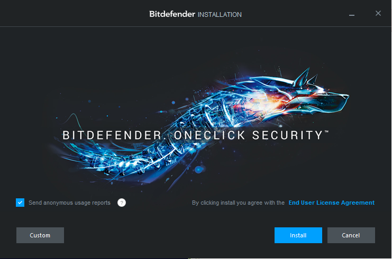Start installation with the Install button
392x259 pixels.
click(298, 235)
